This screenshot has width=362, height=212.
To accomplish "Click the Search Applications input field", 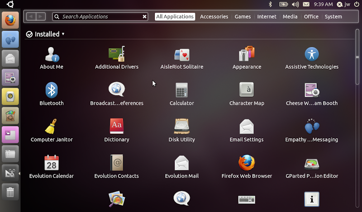I will [x=100, y=17].
